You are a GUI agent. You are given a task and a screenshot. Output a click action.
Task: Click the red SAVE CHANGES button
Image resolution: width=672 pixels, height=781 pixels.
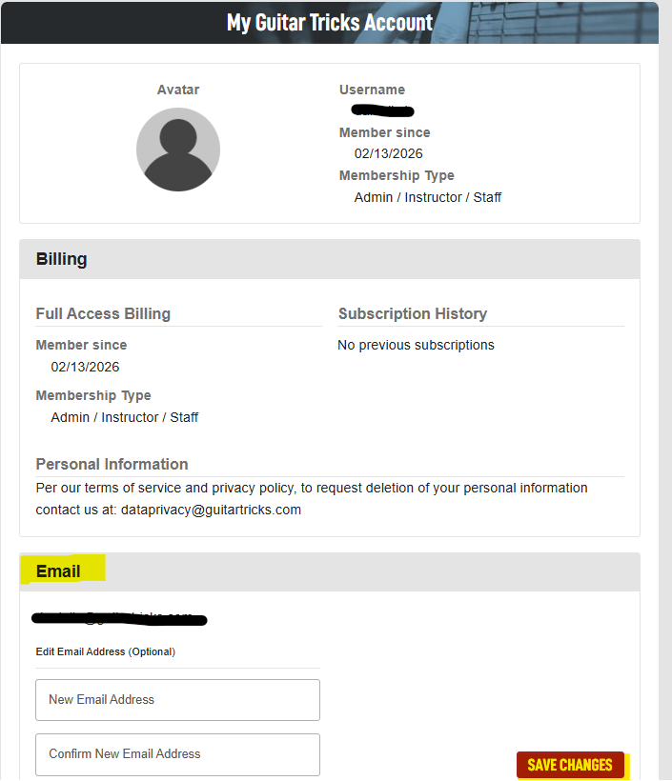[x=570, y=765]
